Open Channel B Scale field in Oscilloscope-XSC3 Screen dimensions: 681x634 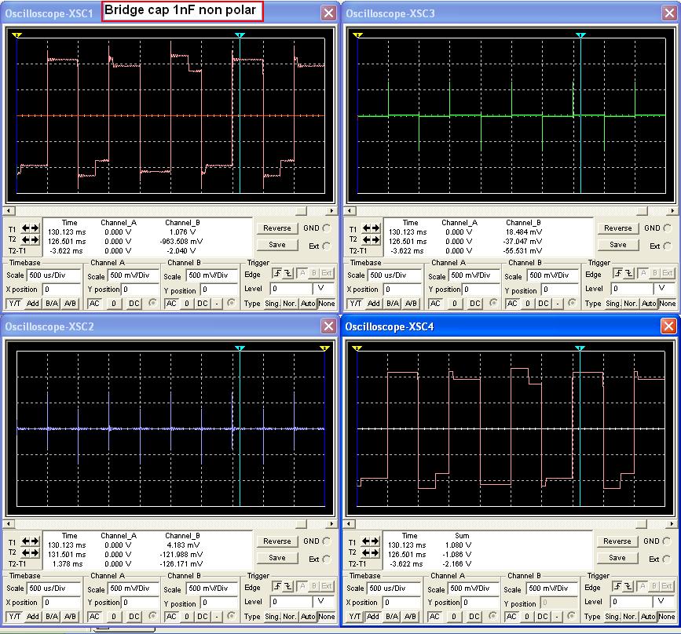tap(553, 275)
